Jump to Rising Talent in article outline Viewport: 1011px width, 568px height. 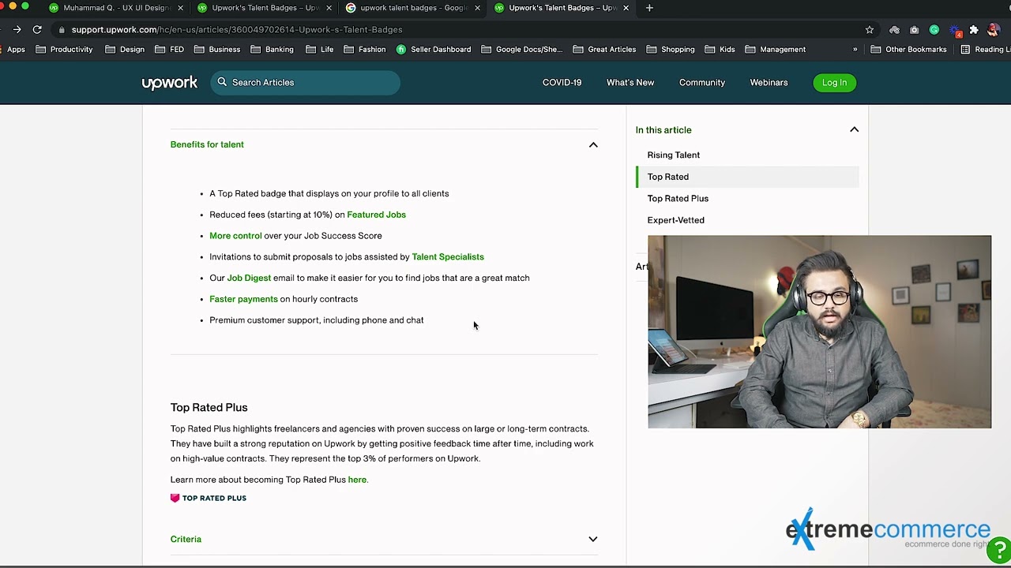pyautogui.click(x=673, y=155)
